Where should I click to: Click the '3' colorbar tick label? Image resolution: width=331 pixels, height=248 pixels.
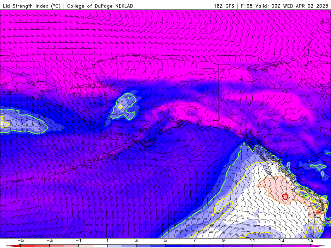click(137, 241)
